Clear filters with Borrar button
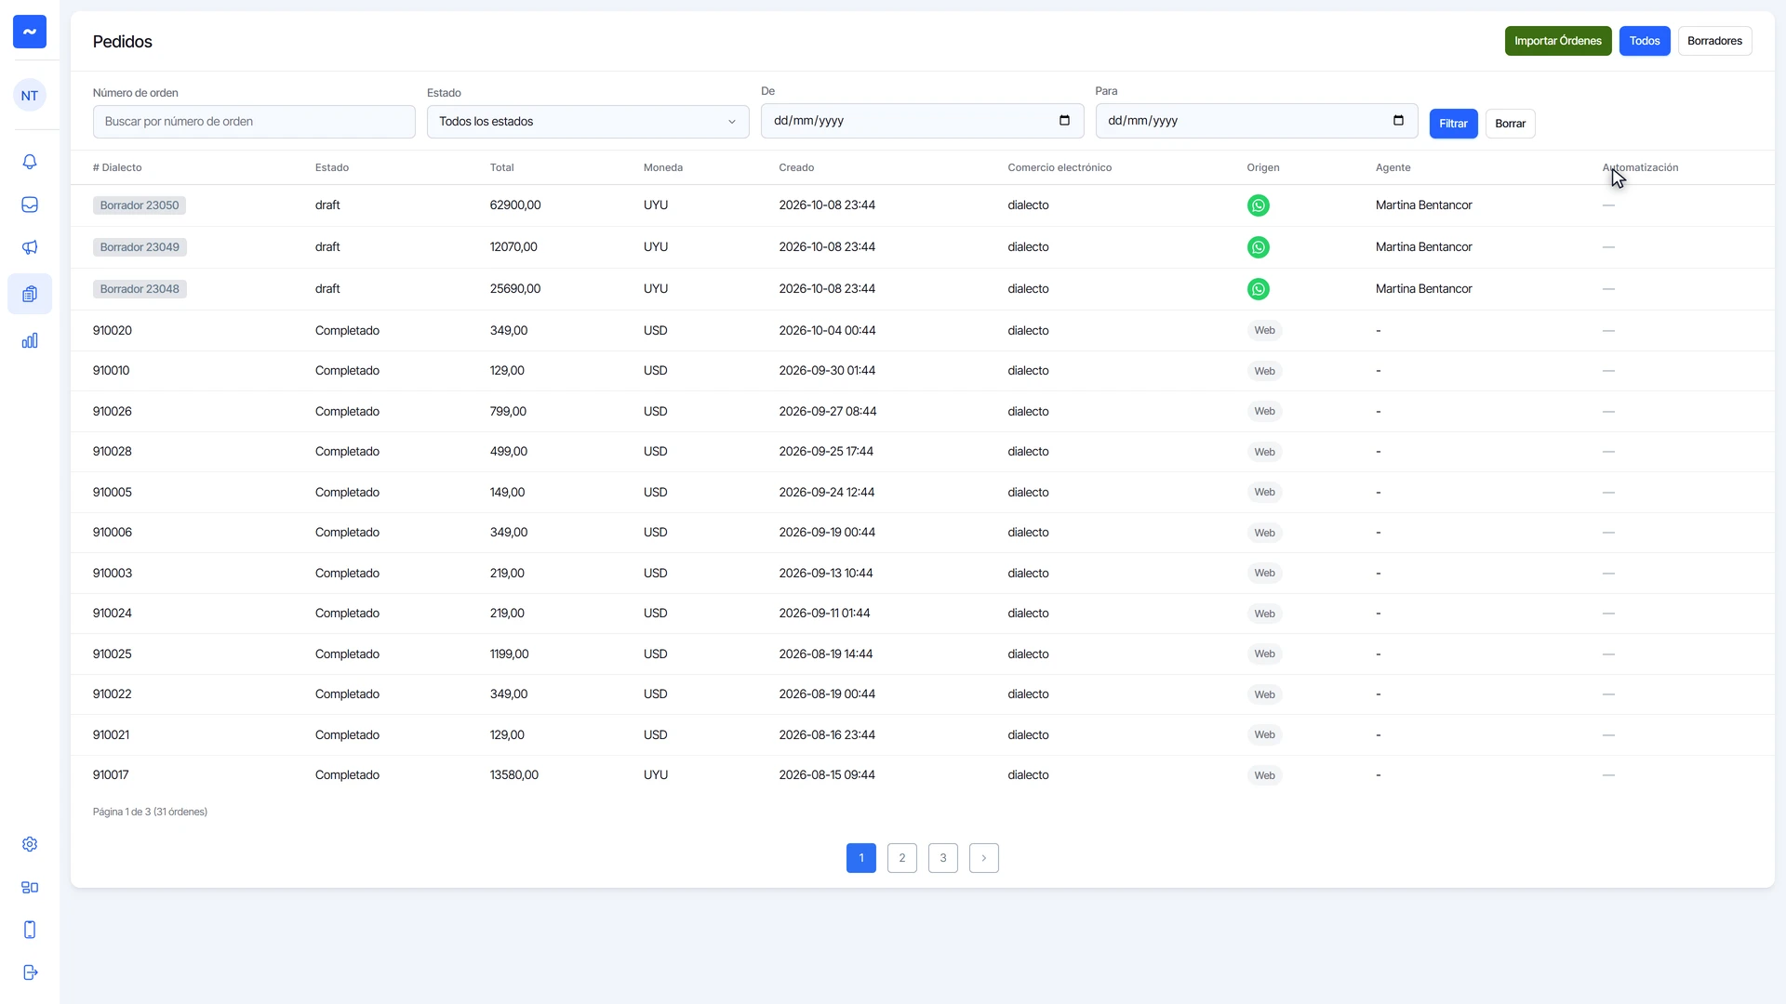This screenshot has height=1004, width=1786. click(x=1510, y=124)
